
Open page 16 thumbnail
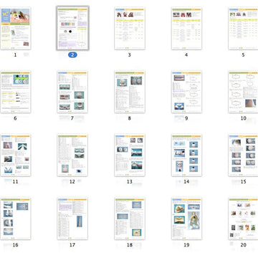point(15,219)
